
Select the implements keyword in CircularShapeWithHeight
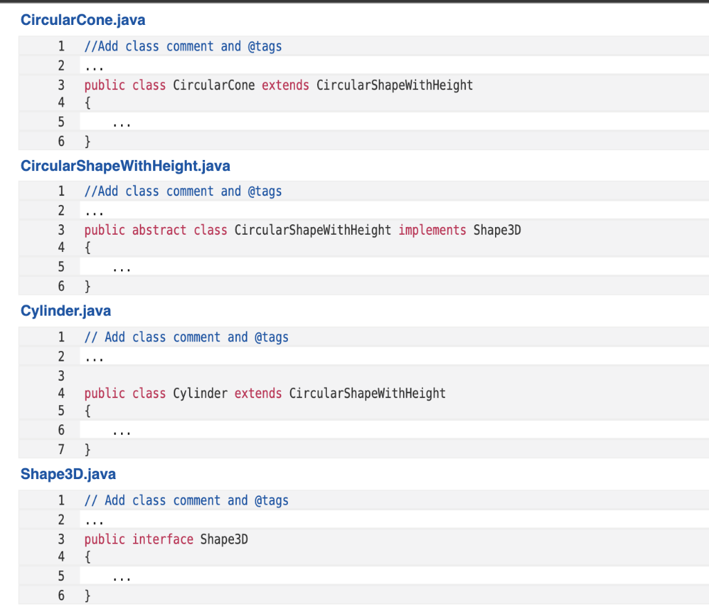pyautogui.click(x=432, y=230)
